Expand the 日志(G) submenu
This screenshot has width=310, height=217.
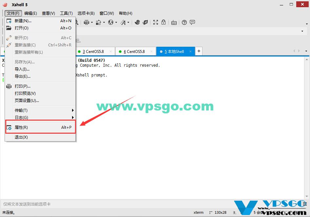tap(40, 117)
